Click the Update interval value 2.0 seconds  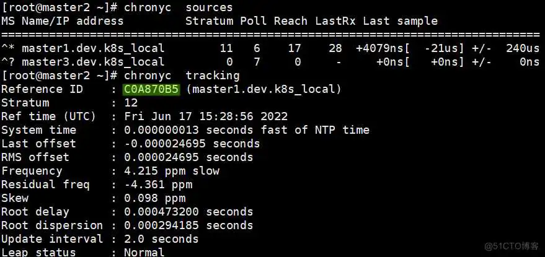(x=161, y=239)
